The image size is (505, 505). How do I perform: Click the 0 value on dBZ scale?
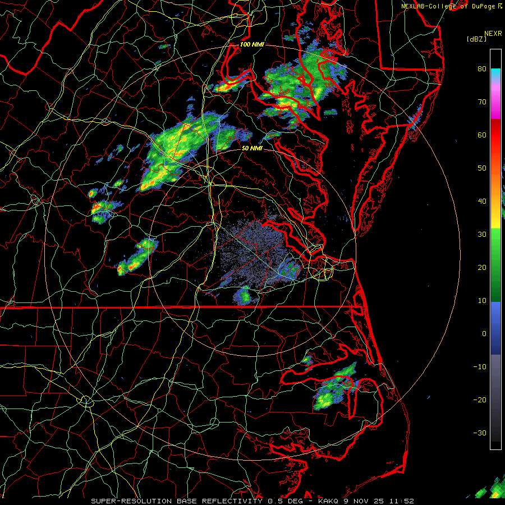point(484,334)
